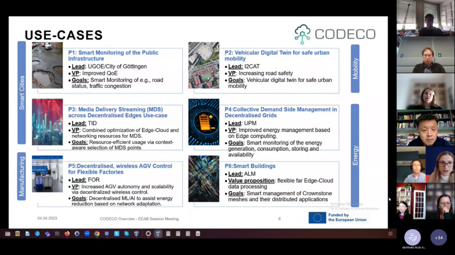Click the pothole road image for P1
This screenshot has width=455, height=255.
click(x=47, y=66)
